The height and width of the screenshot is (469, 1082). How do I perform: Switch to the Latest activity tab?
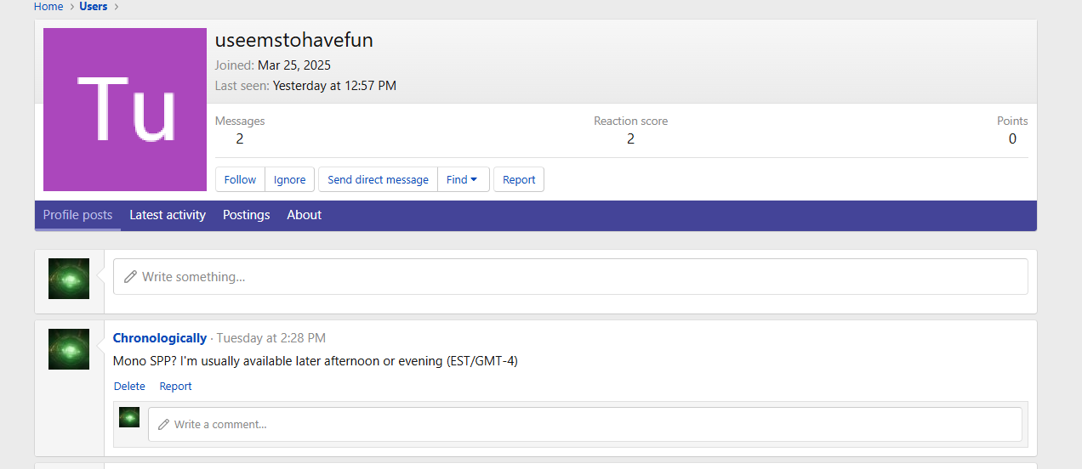[168, 215]
